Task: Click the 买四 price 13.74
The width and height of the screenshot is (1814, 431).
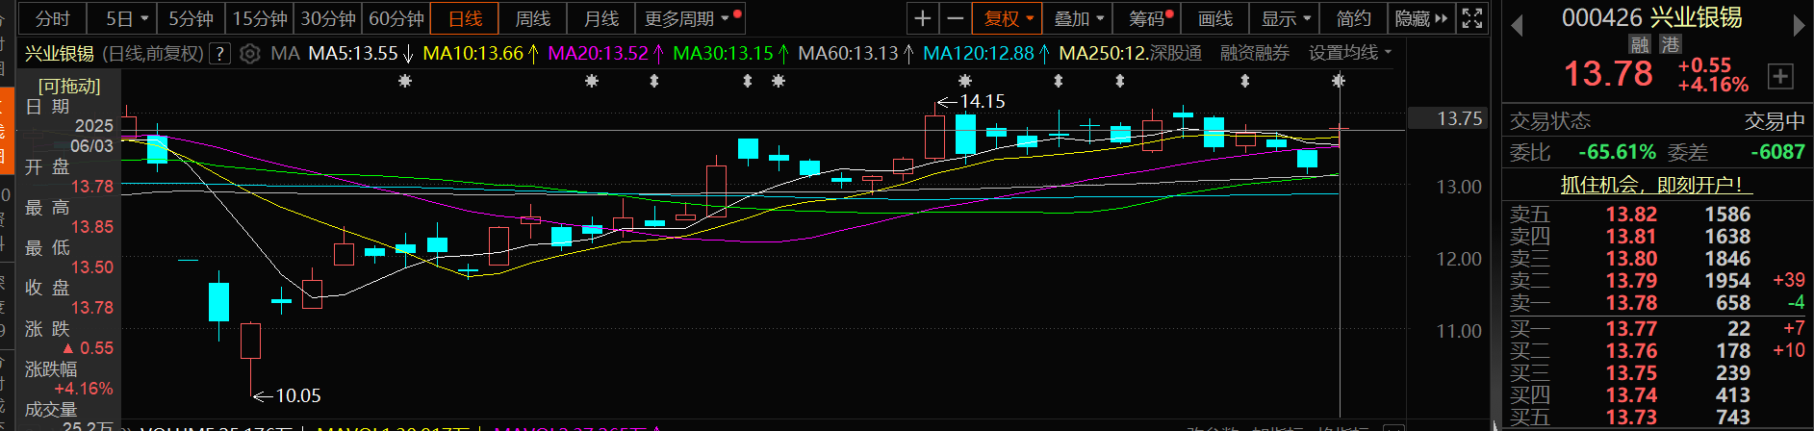Action: coord(1631,395)
